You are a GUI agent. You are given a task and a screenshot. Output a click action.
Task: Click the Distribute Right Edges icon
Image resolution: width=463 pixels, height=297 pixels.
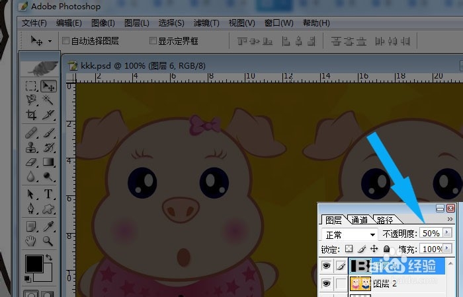pos(406,41)
